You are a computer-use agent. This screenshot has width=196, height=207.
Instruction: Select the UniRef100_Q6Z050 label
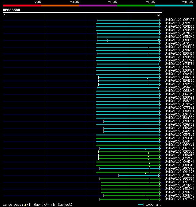(179, 94)
